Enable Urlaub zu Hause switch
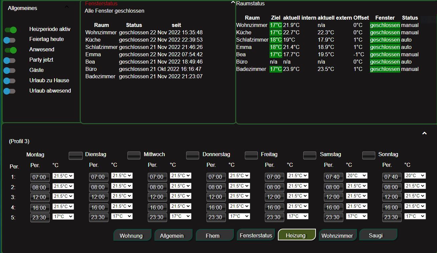The image size is (437, 253). click(9, 81)
